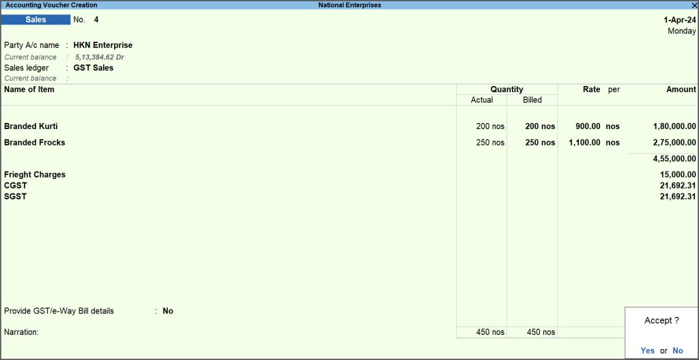Screen dimensions: 699x360
Task: Click Branded Kurti actual quantity 200 nos
Action: pos(490,126)
